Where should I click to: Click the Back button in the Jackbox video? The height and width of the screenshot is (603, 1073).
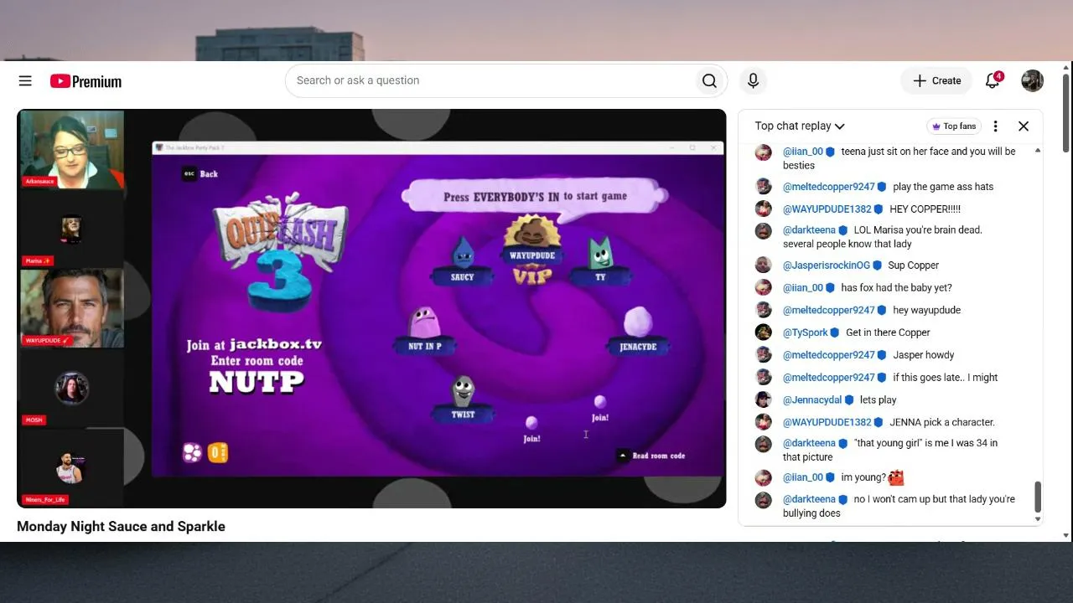click(x=200, y=174)
